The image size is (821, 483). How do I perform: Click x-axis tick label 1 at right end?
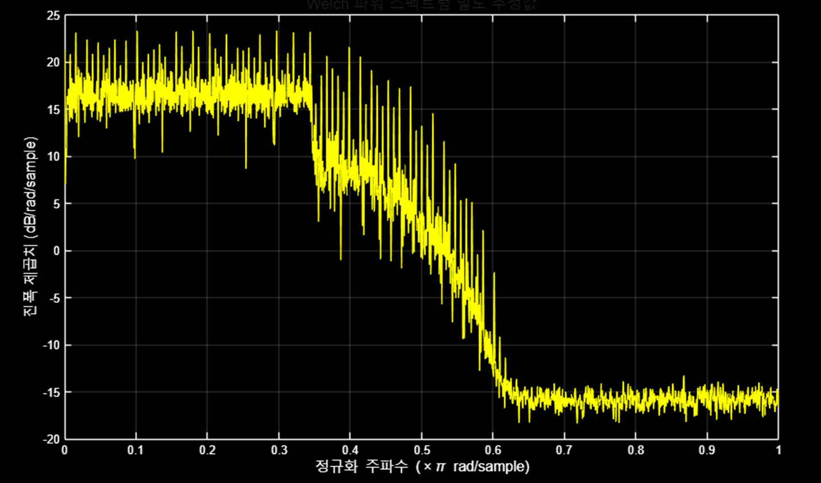click(x=778, y=451)
